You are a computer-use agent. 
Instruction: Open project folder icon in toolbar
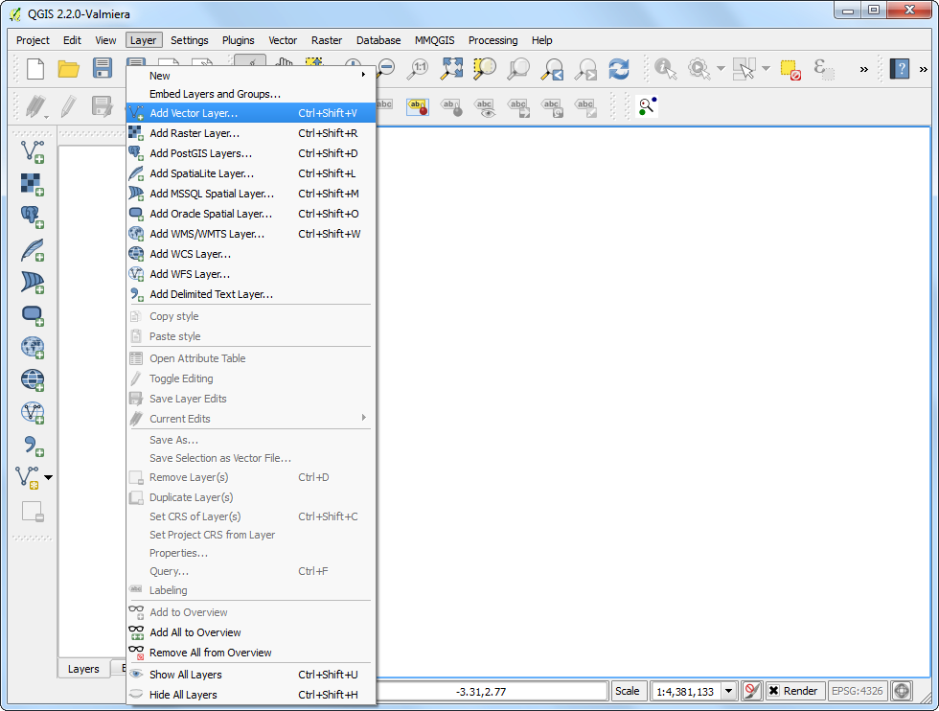[x=68, y=68]
